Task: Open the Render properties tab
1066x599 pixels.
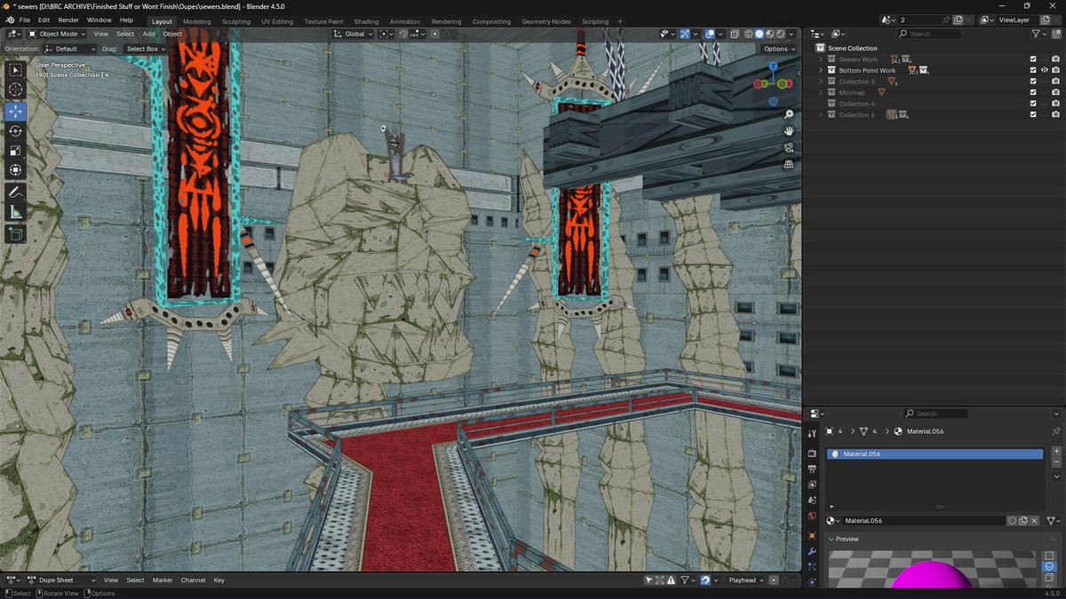Action: [812, 453]
